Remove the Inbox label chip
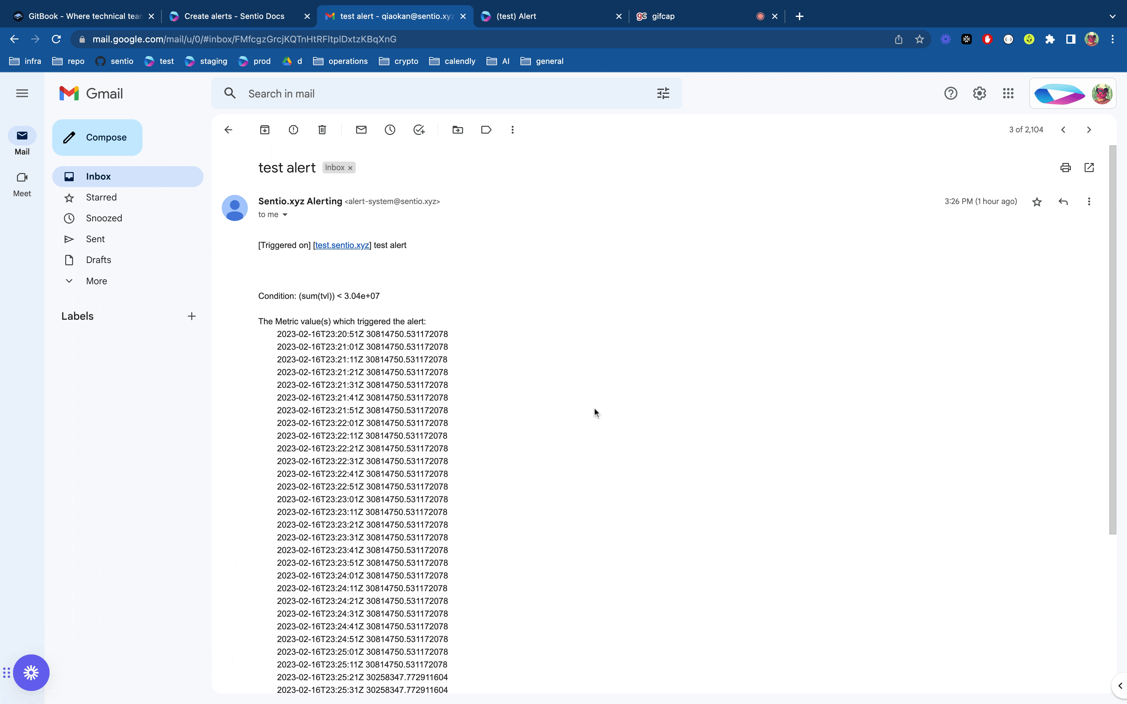The image size is (1127, 704). coord(350,168)
